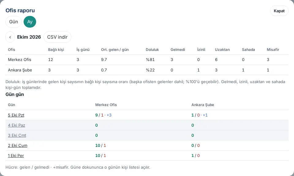Screen dimensions: 294x176
Task: Download report via CSV indir
Action: [57, 37]
